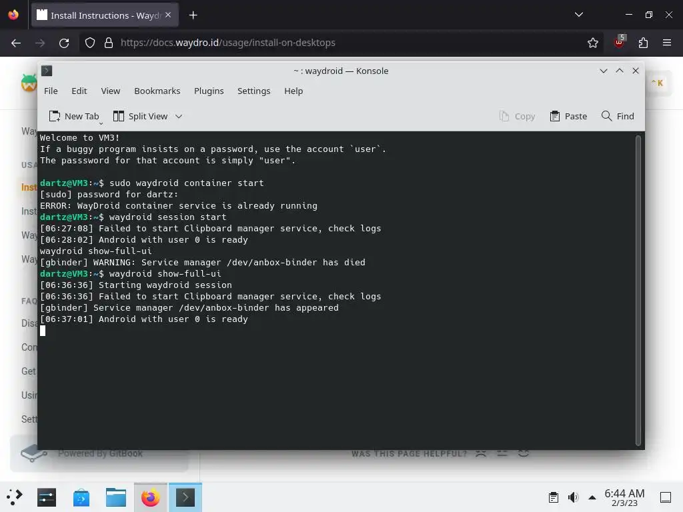683x512 pixels.
Task: Select the Install Instructions browser tab
Action: (105, 15)
